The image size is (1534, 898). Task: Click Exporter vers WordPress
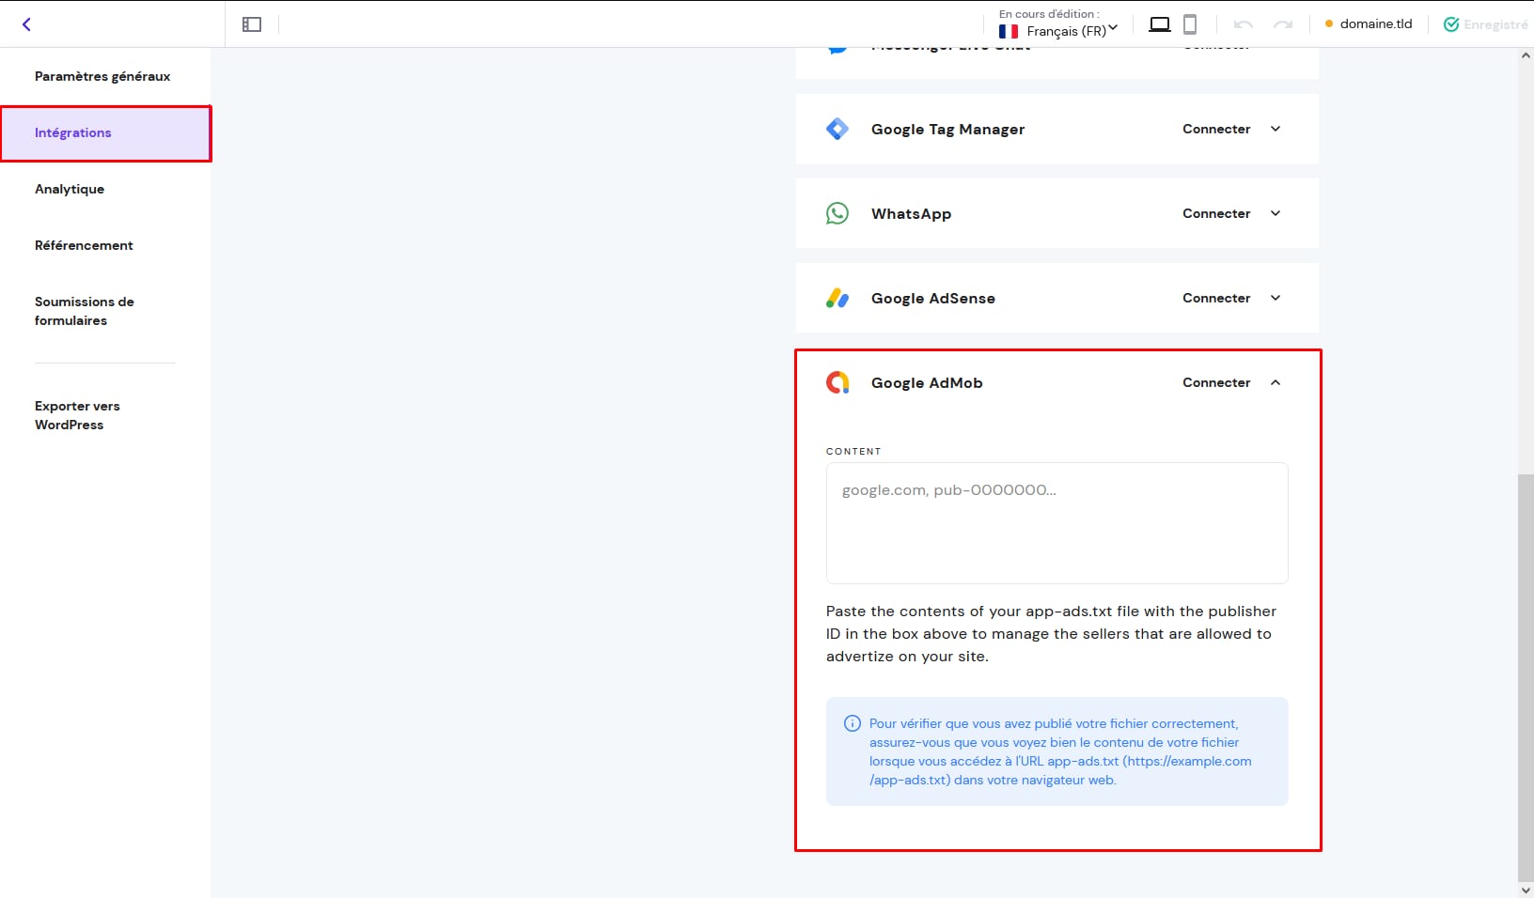77,415
